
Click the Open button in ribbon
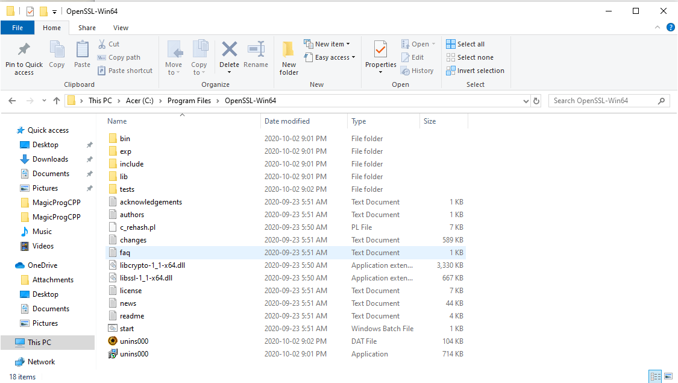tap(418, 44)
